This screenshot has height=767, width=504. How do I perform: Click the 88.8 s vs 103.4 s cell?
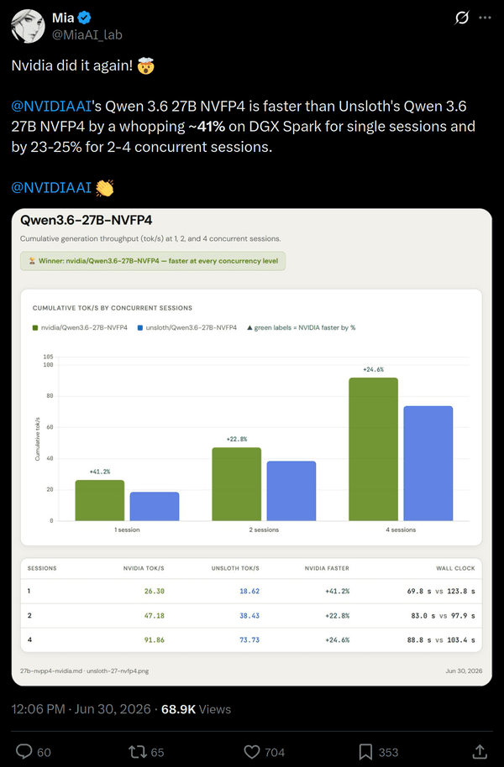[x=441, y=639]
